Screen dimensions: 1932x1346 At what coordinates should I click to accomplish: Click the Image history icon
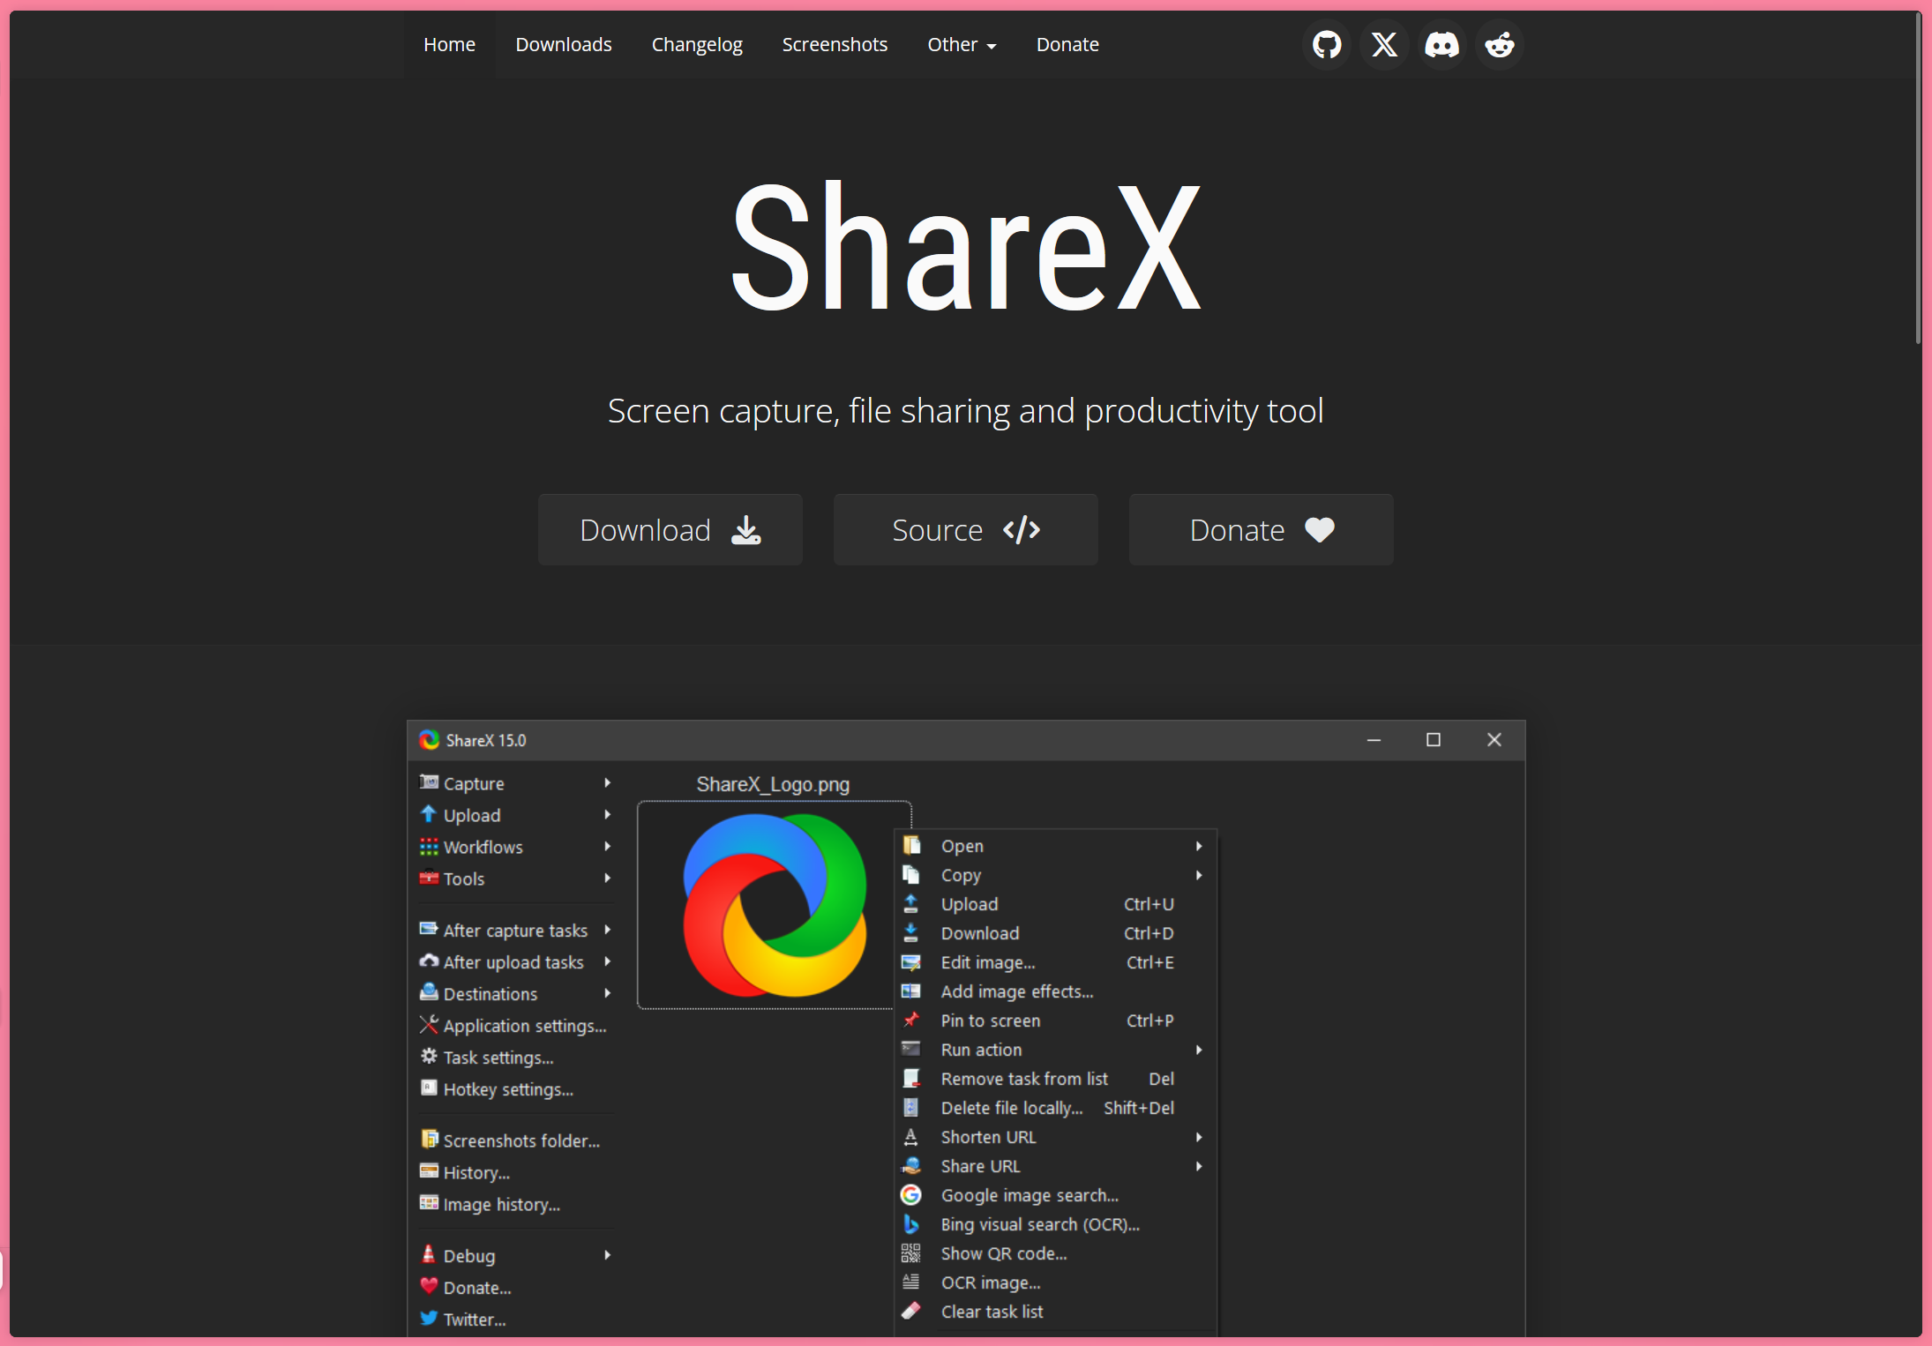tap(429, 1203)
